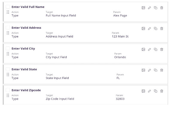Viewport: 175px width, 114px height.
Task: Duplicate the Enter Valid Full Name step
Action: (156, 8)
